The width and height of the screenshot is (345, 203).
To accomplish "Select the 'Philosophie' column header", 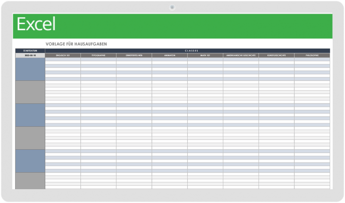I will point(312,55).
